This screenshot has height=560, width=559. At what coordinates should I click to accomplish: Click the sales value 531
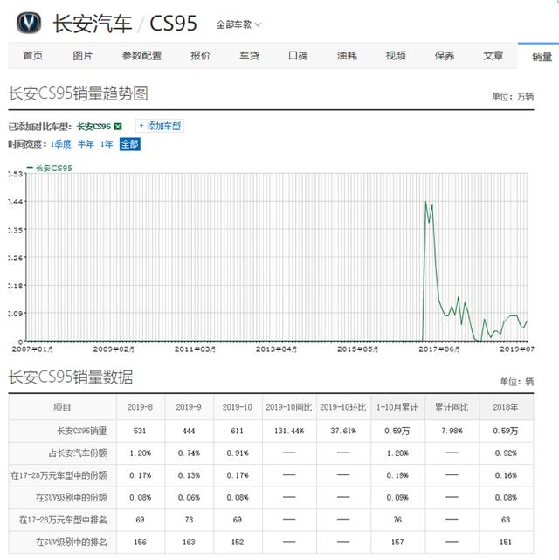click(x=140, y=431)
